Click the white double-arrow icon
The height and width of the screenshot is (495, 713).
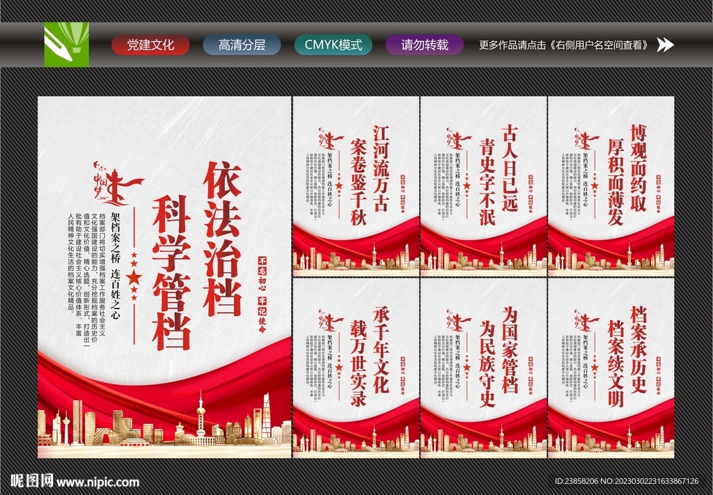[x=665, y=45]
